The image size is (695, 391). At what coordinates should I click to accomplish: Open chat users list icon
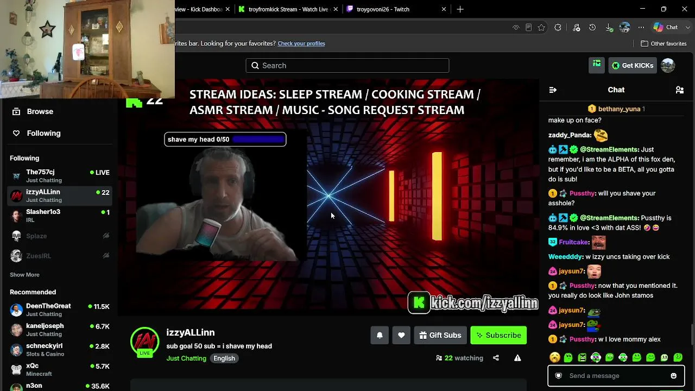(679, 90)
